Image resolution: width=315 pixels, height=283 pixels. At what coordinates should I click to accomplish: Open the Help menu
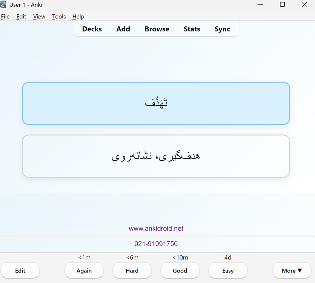point(78,17)
